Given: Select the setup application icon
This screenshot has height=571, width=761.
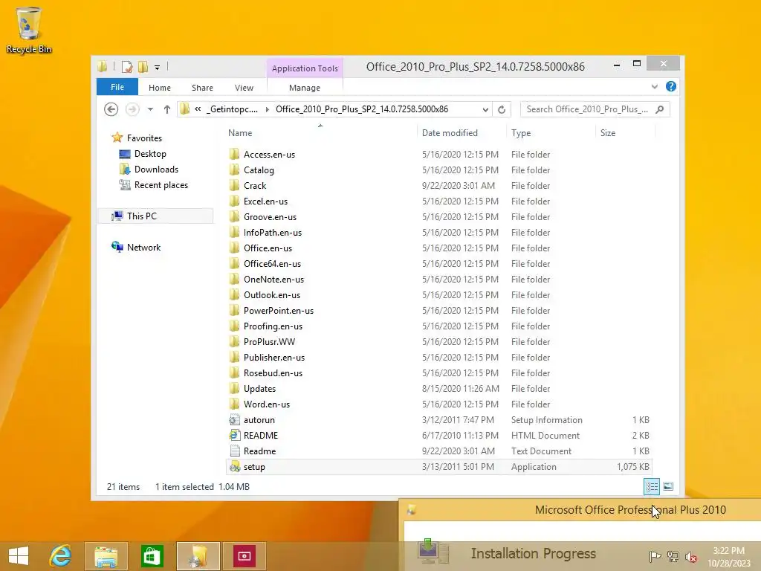Looking at the screenshot, I should pos(234,467).
